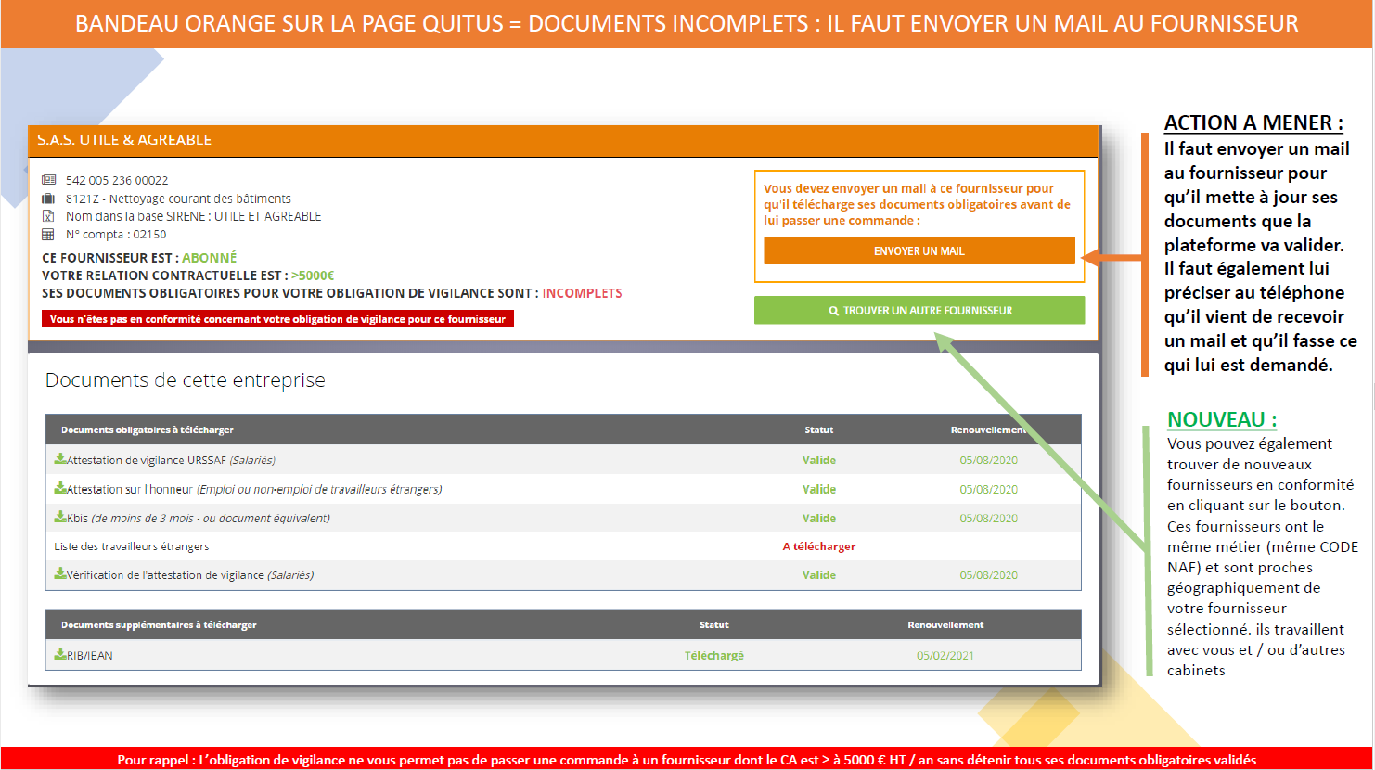Click the ABONNÉ status text
The image size is (1375, 770).
pyautogui.click(x=209, y=258)
